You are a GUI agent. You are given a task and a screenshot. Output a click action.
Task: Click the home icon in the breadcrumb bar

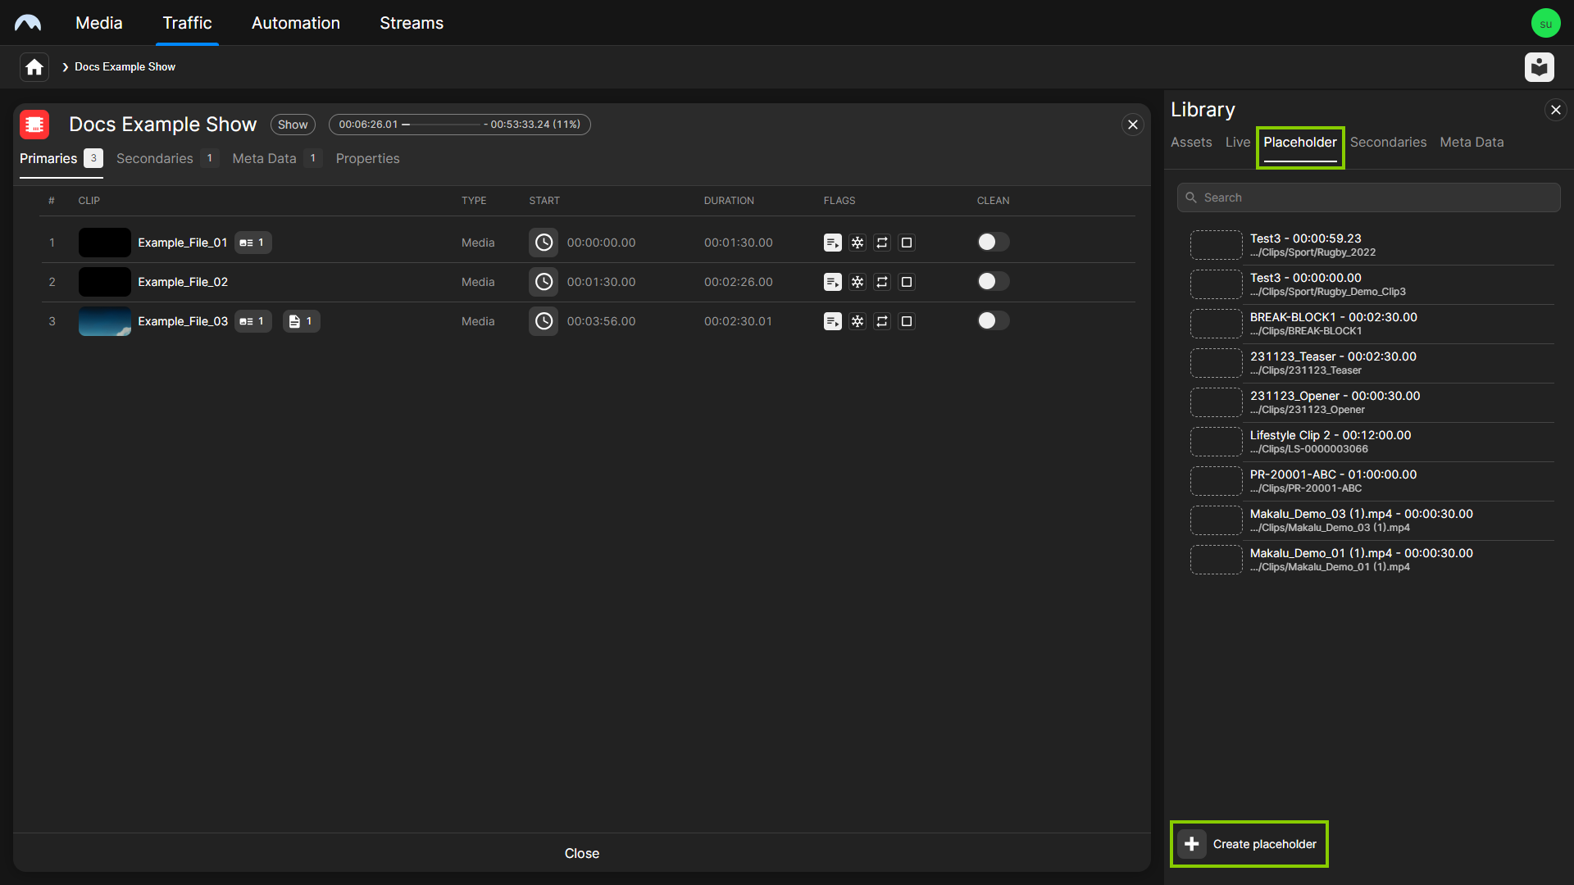[33, 66]
